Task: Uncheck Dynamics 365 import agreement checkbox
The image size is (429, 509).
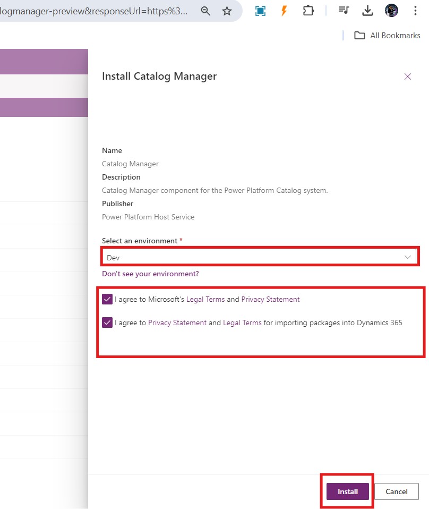Action: pos(107,323)
